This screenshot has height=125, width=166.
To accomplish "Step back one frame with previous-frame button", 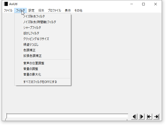I will click(x=135, y=117).
